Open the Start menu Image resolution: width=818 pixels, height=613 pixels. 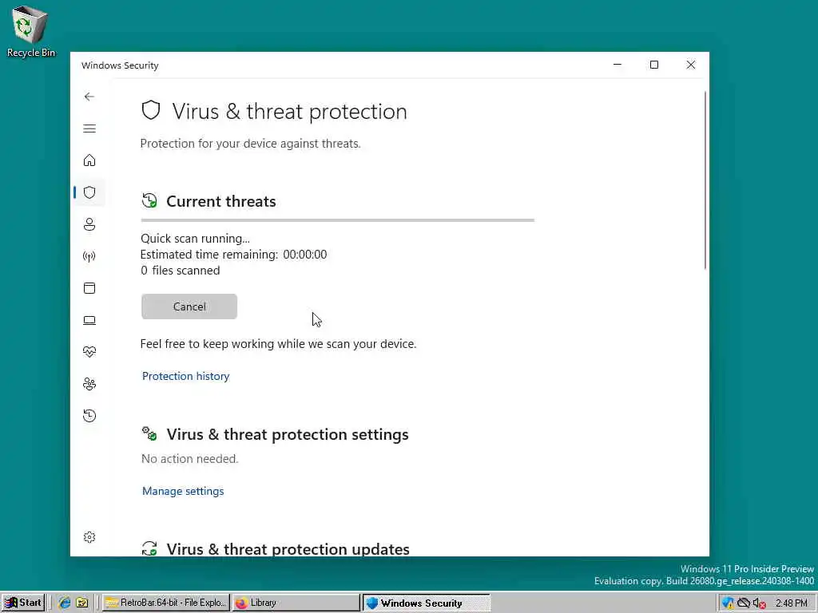(23, 603)
